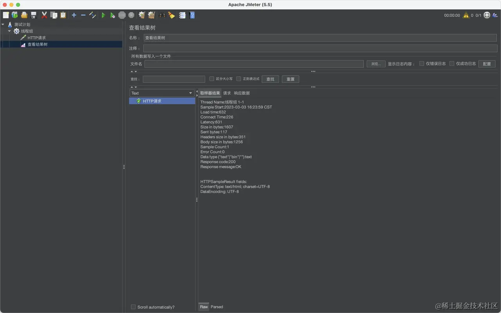Clear results with single broom-gear icon
Viewport: 501px width, 313px height.
click(142, 15)
